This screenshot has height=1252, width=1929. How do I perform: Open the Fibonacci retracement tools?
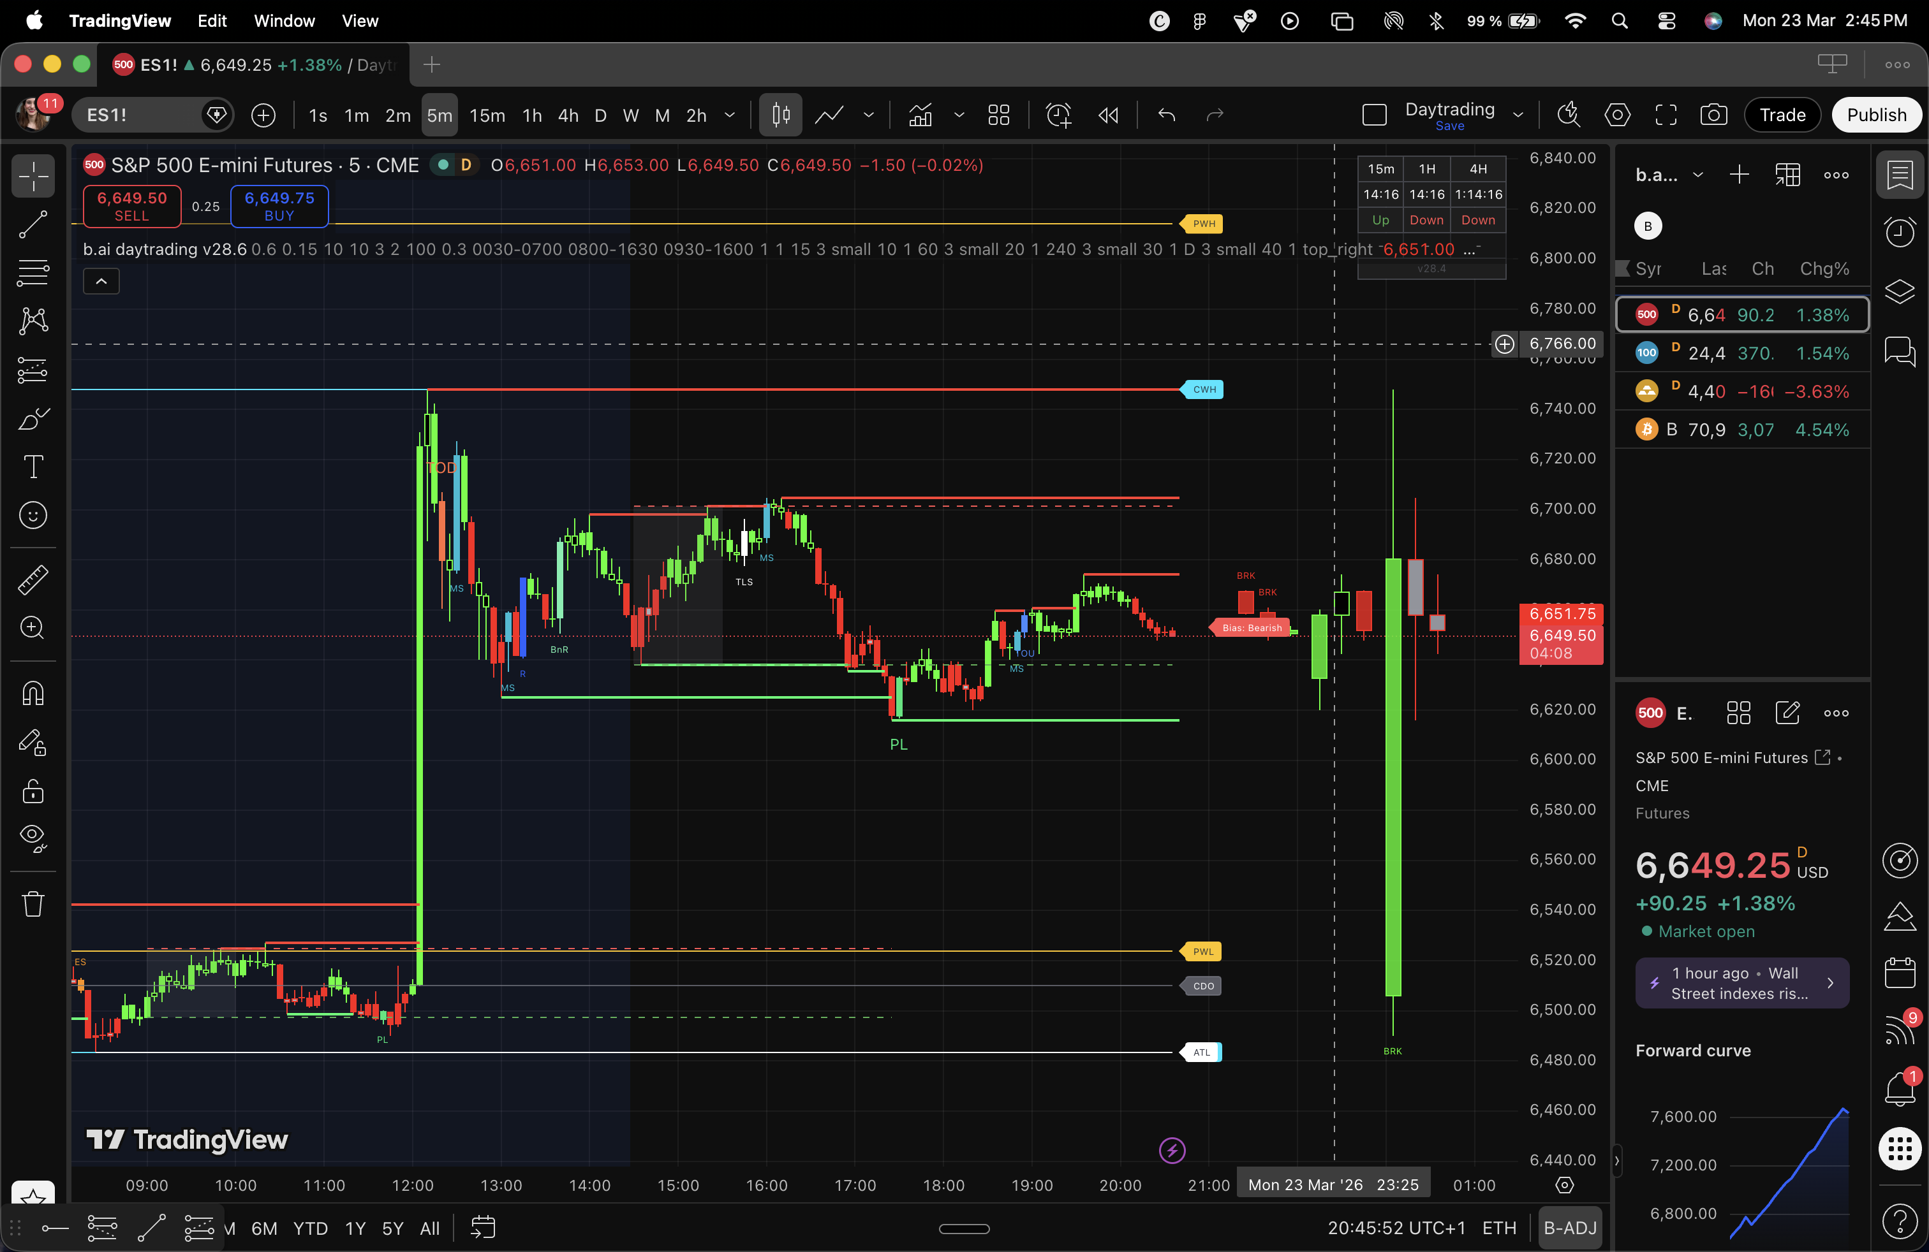click(x=33, y=273)
